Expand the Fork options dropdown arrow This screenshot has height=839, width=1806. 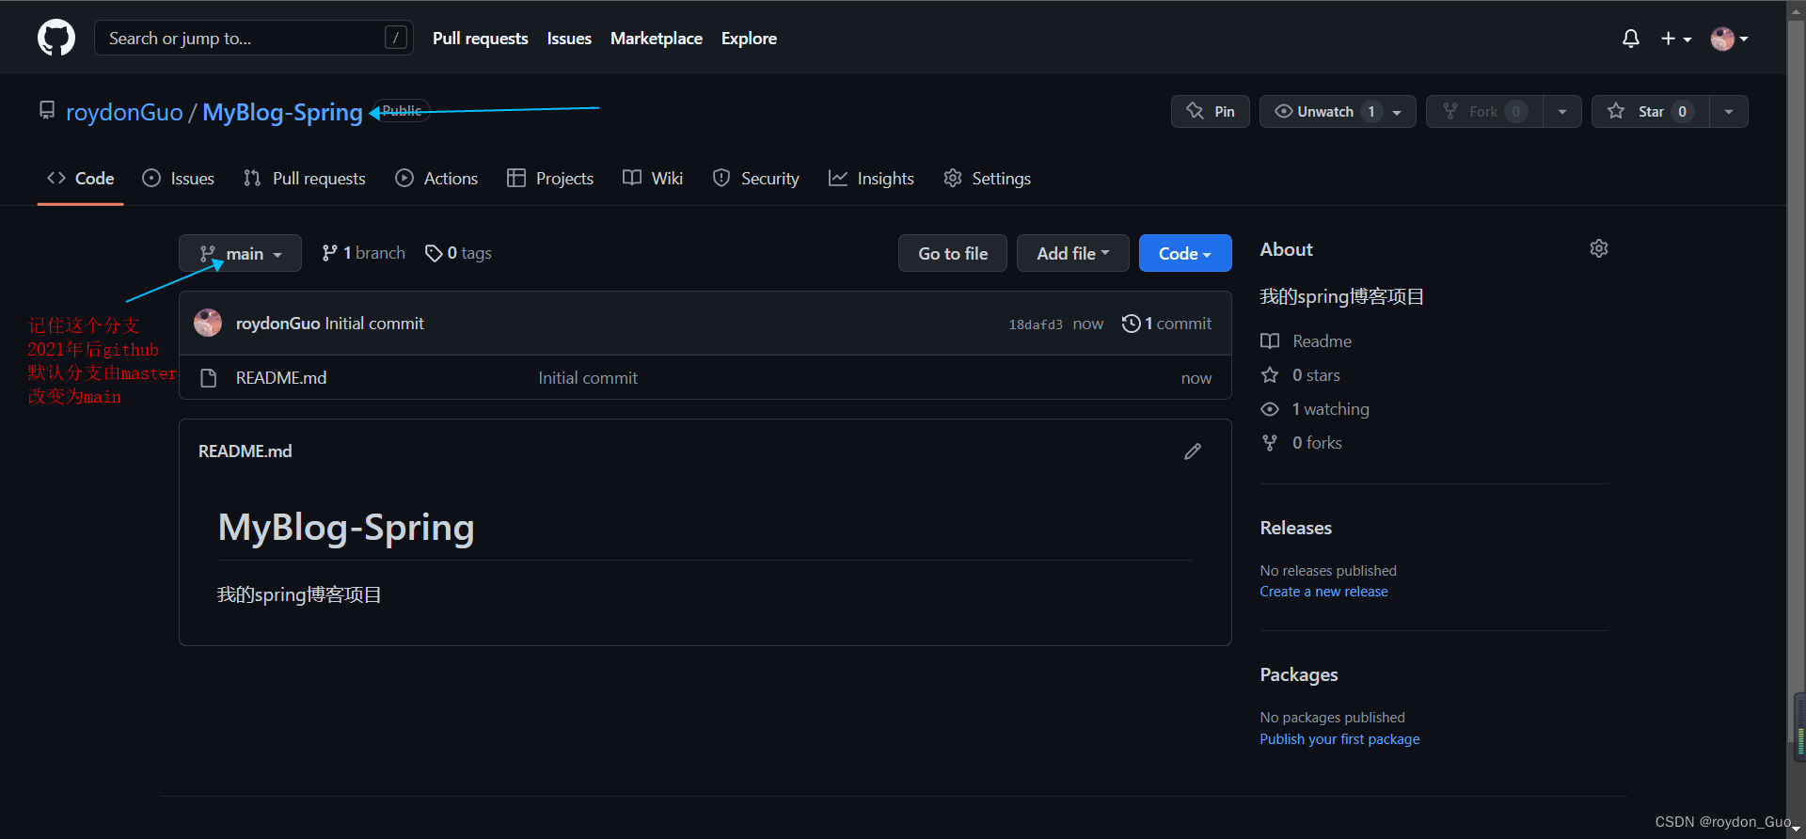[x=1562, y=111]
